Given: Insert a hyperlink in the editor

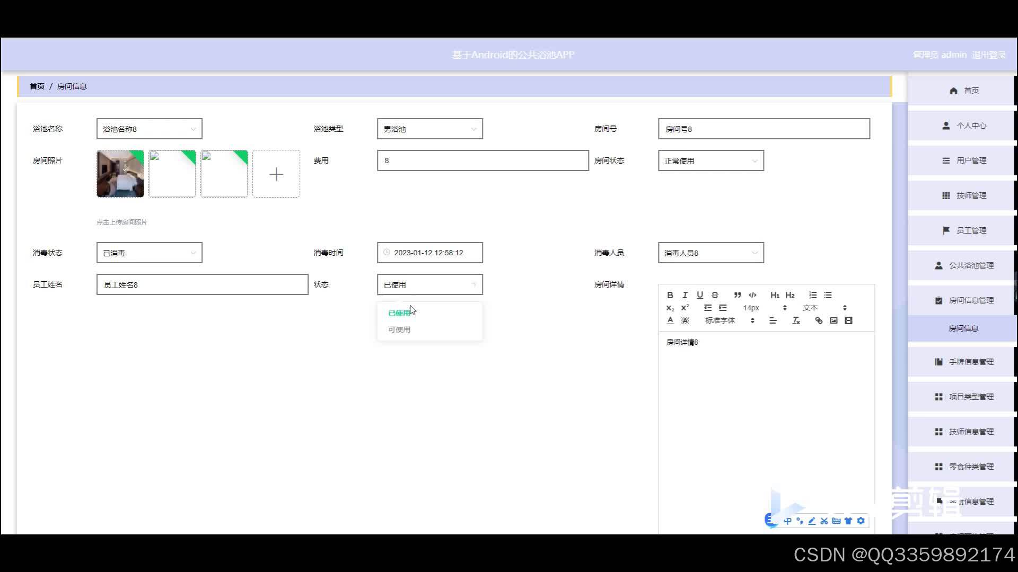Looking at the screenshot, I should (819, 320).
